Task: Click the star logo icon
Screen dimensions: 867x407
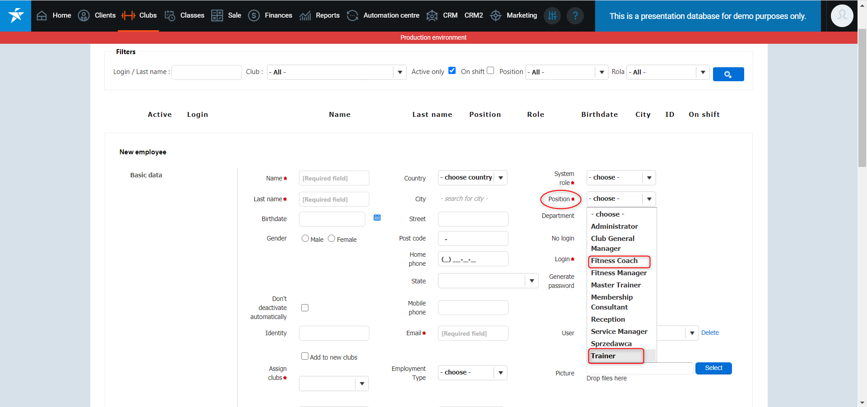Action: tap(16, 15)
